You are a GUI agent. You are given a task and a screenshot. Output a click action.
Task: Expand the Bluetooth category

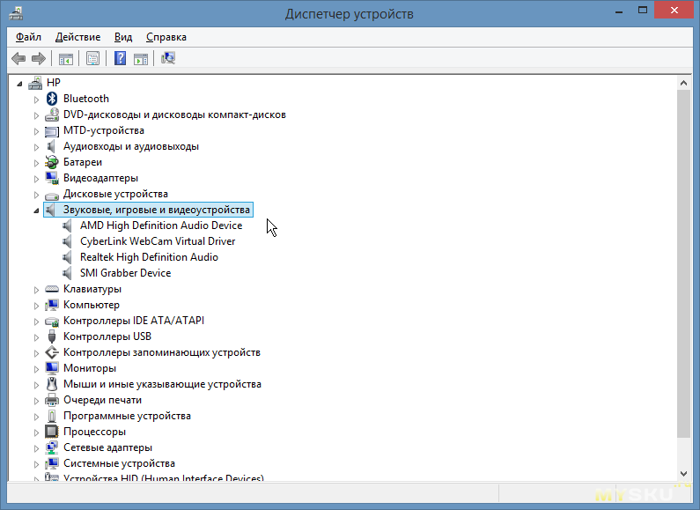[x=37, y=100]
